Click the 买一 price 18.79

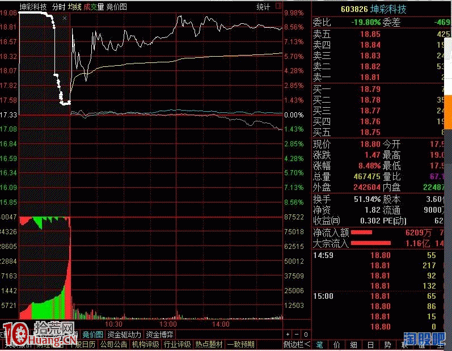click(x=370, y=89)
